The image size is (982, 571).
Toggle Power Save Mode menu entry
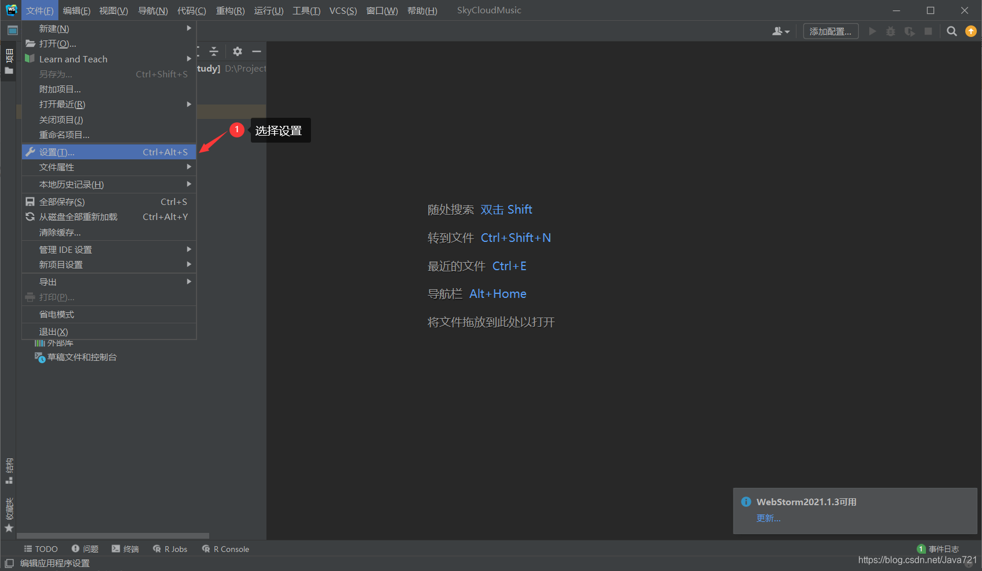[109, 315]
